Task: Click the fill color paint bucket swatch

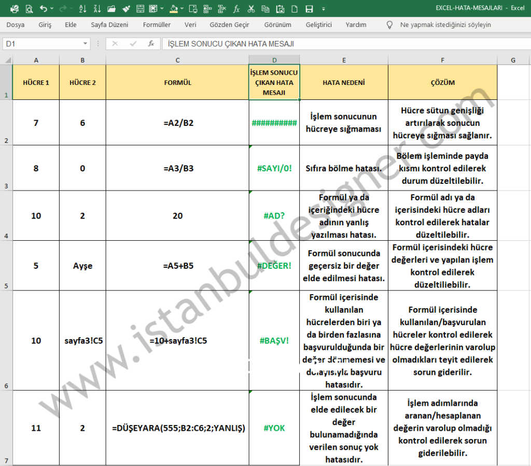Action: (x=174, y=9)
